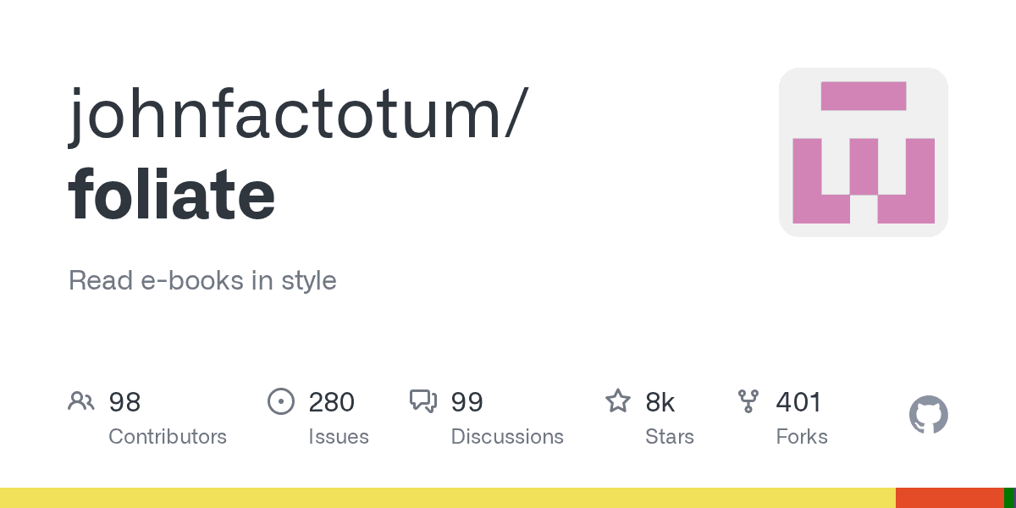
Task: Select the 99 discussions count
Action: [467, 402]
